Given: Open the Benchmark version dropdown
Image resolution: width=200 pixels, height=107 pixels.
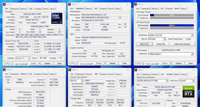Looking at the screenshot, I should pyautogui.click(x=192, y=35).
